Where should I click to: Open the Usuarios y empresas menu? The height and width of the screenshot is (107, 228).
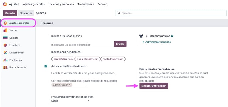point(61,4)
